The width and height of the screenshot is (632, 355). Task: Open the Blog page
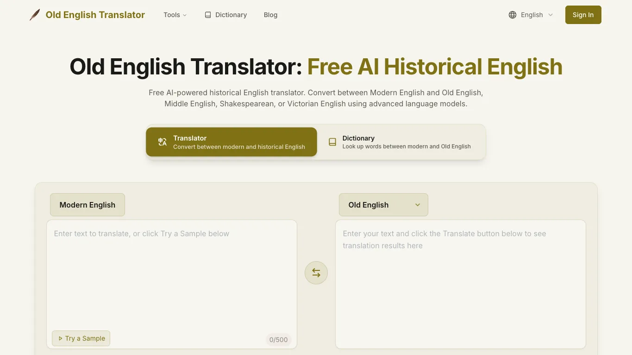(x=270, y=15)
